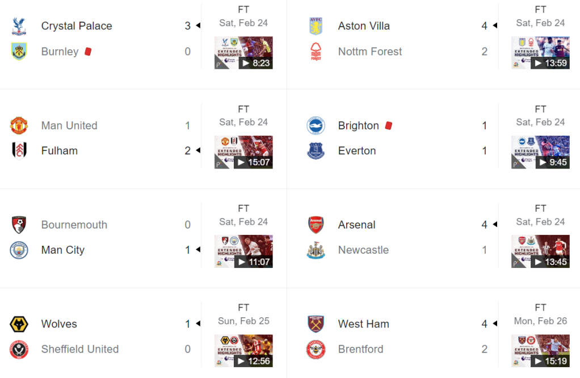The image size is (580, 378).
Task: Play West Ham vs Brentford highlights video
Action: [x=540, y=351]
